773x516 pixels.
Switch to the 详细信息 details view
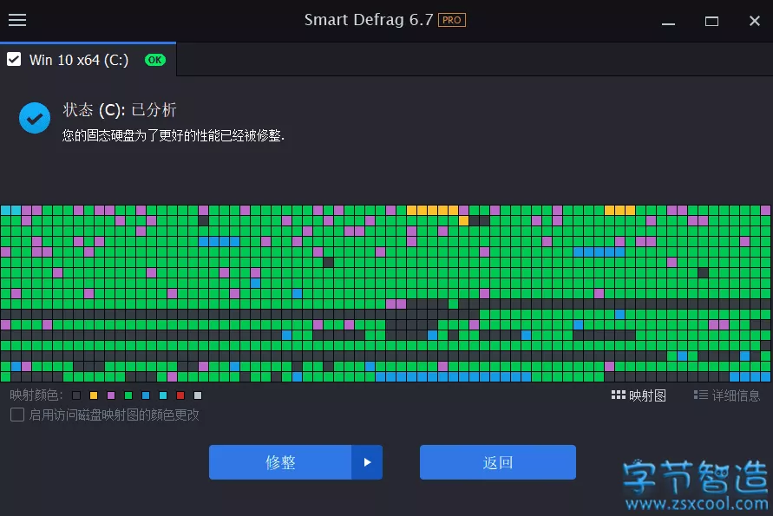pyautogui.click(x=727, y=395)
